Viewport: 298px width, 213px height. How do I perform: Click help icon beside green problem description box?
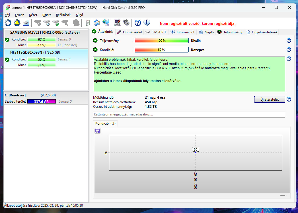(289, 59)
